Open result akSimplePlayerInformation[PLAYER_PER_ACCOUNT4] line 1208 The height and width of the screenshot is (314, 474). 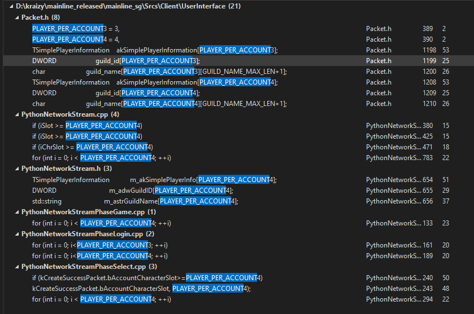pos(155,82)
